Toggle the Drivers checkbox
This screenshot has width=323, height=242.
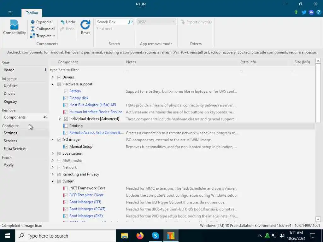point(59,77)
